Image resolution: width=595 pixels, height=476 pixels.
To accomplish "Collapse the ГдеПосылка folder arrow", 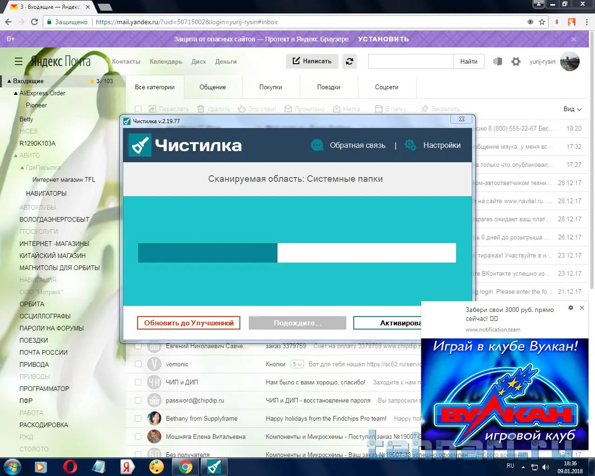I will (22, 168).
